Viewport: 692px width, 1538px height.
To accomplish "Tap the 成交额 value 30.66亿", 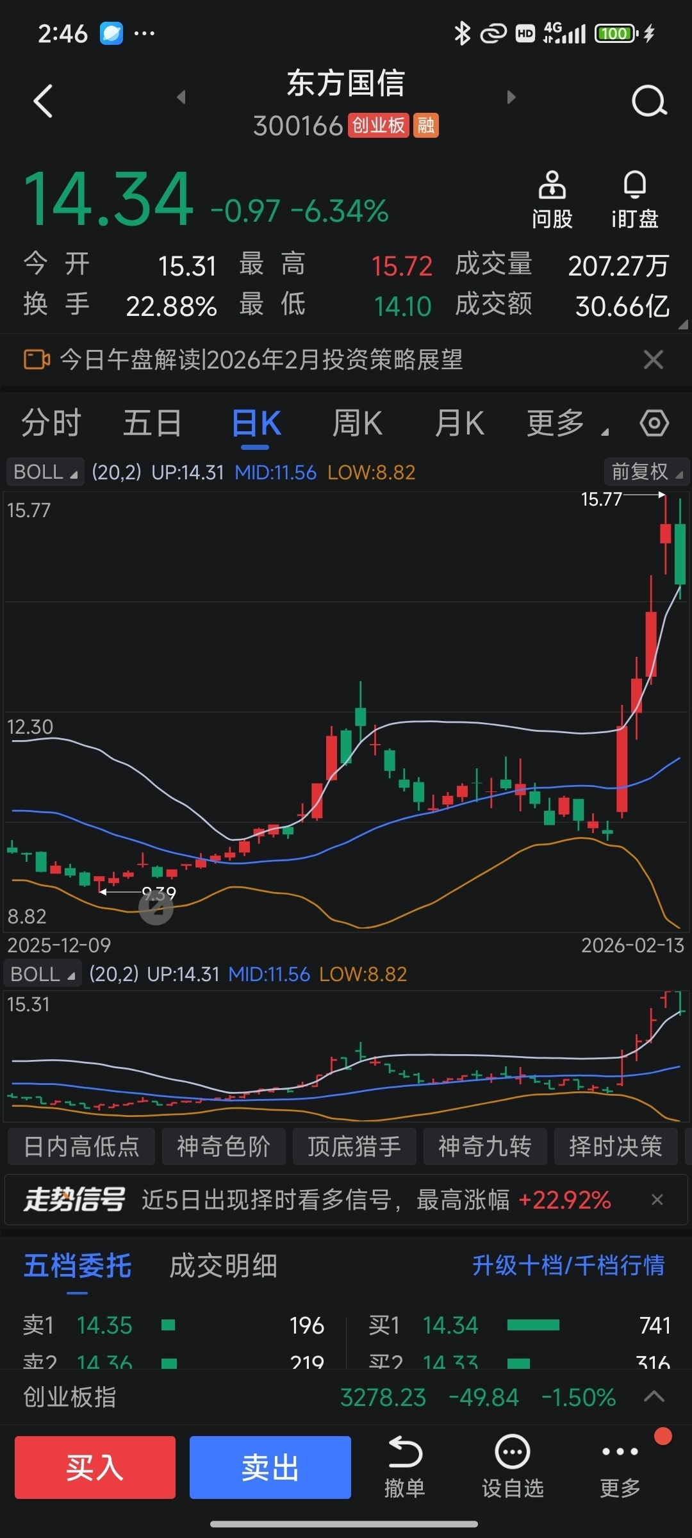I will (622, 306).
